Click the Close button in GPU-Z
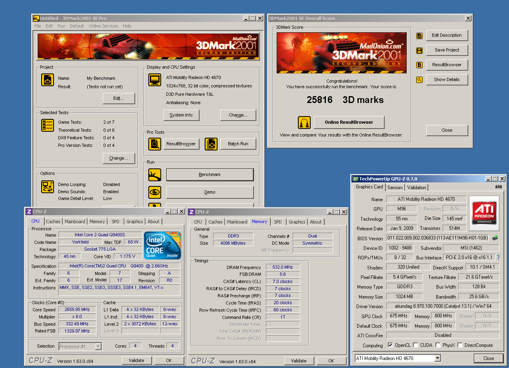 (489, 358)
